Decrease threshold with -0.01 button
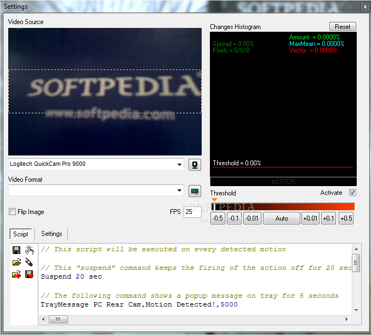 pyautogui.click(x=252, y=218)
